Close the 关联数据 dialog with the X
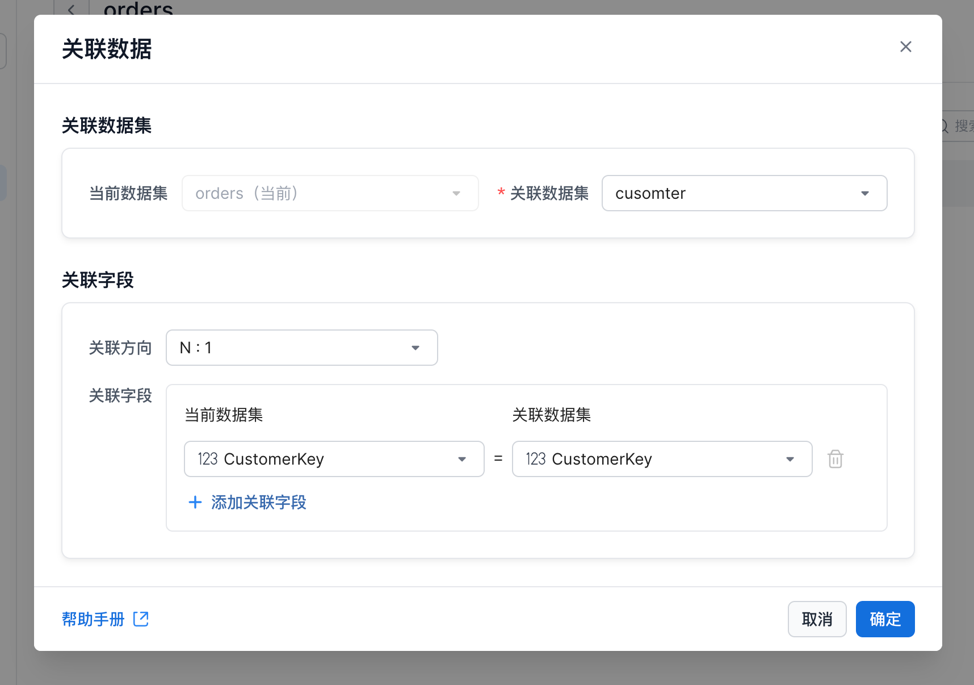The image size is (974, 685). pyautogui.click(x=905, y=47)
